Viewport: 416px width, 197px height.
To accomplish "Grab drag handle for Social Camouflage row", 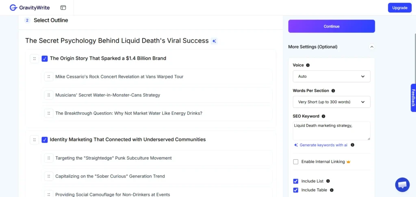I will pyautogui.click(x=49, y=194).
